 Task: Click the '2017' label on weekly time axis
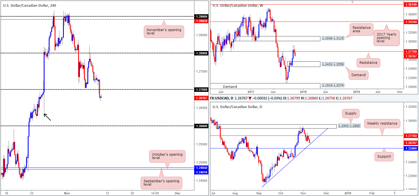(x=251, y=92)
